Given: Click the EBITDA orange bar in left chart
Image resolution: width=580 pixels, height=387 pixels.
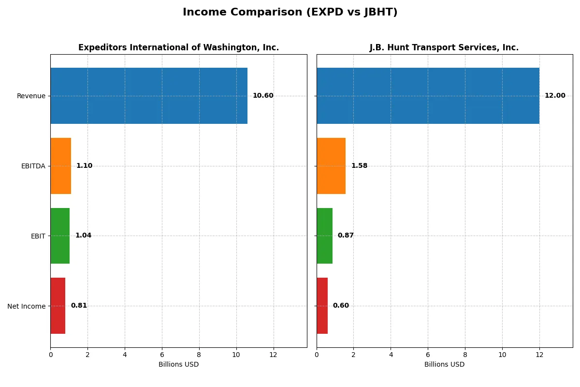Looking at the screenshot, I should pos(60,165).
